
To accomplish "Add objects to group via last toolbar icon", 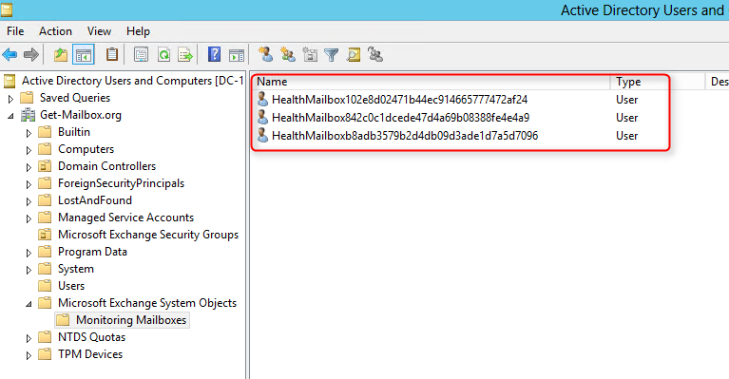I will 375,55.
